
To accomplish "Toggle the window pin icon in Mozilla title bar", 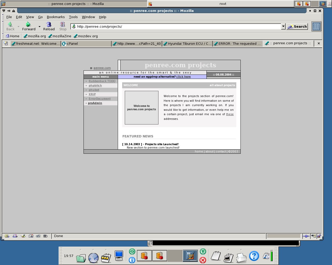I will (9, 11).
